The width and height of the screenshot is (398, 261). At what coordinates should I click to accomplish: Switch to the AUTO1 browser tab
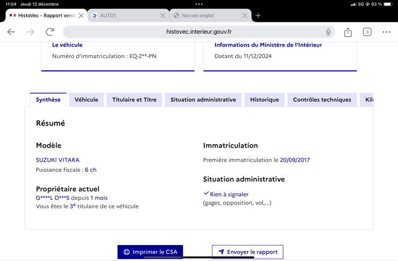128,15
